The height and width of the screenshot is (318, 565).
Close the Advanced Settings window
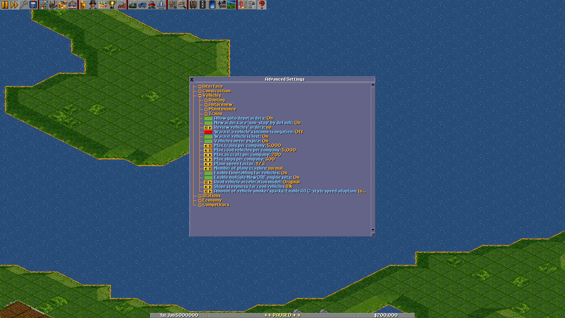coord(192,79)
